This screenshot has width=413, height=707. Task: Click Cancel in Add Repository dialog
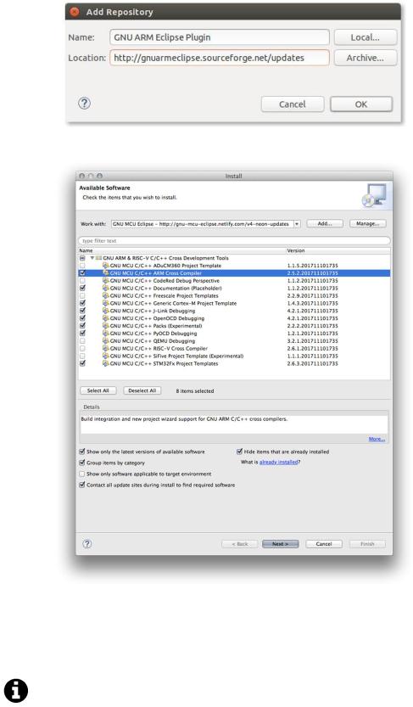pos(293,104)
